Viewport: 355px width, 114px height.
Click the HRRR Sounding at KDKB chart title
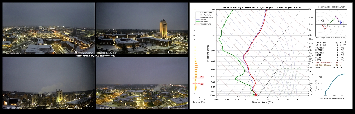point(262,7)
